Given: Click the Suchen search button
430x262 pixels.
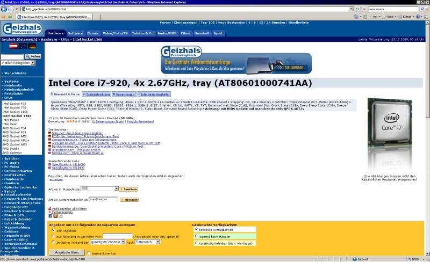Looking at the screenshot, I should [33, 56].
